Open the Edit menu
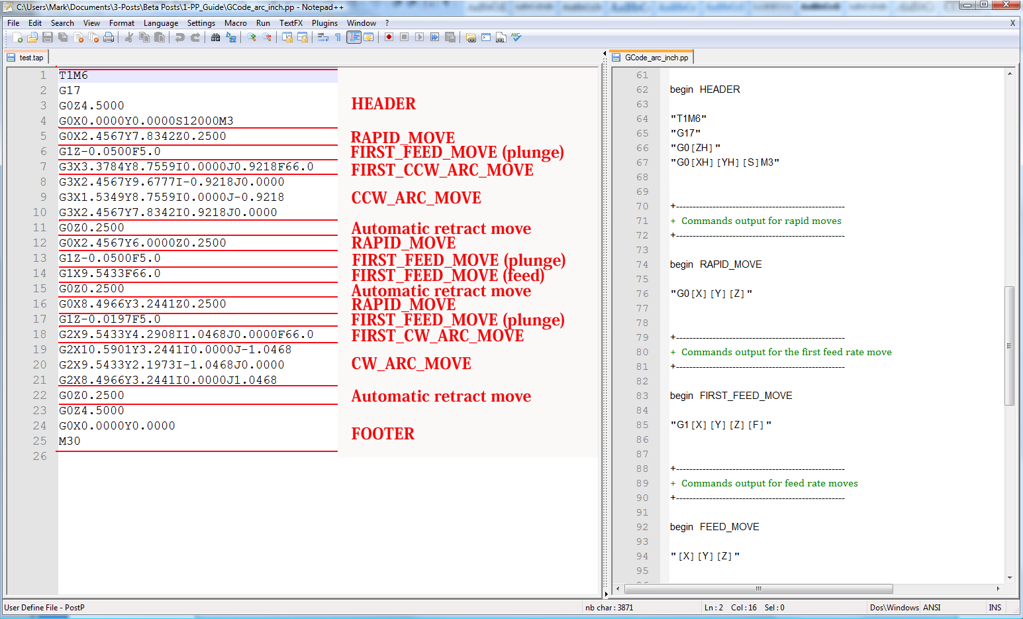This screenshot has width=1023, height=619. pyautogui.click(x=35, y=23)
